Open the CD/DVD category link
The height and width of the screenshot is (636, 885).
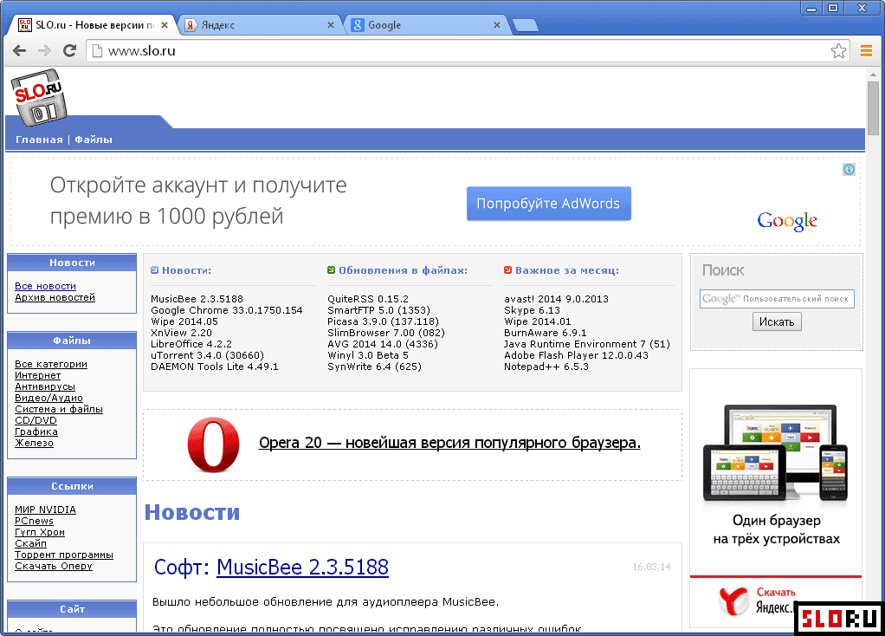tap(36, 421)
